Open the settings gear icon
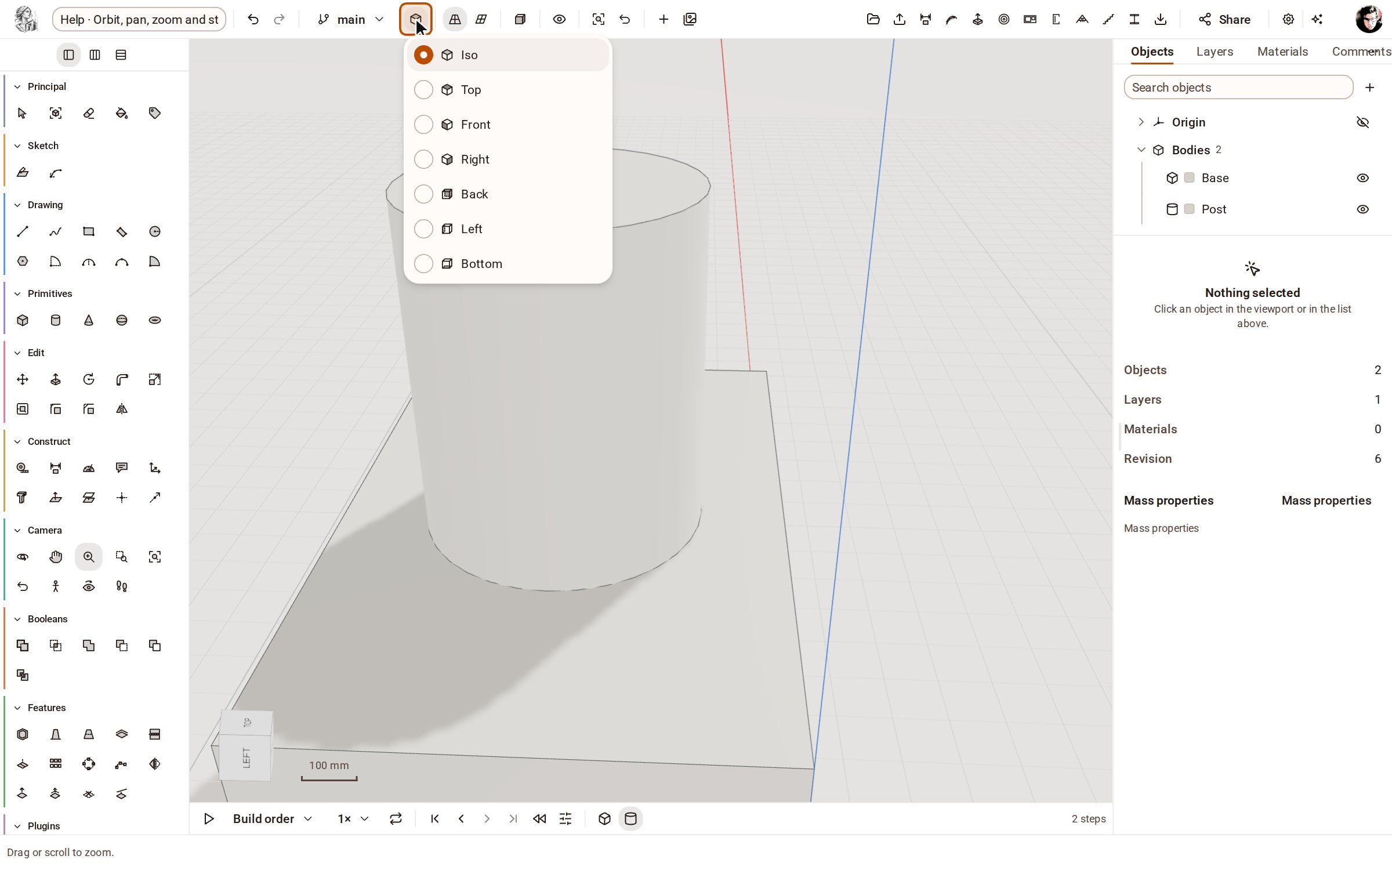1392x870 pixels. tap(1288, 20)
